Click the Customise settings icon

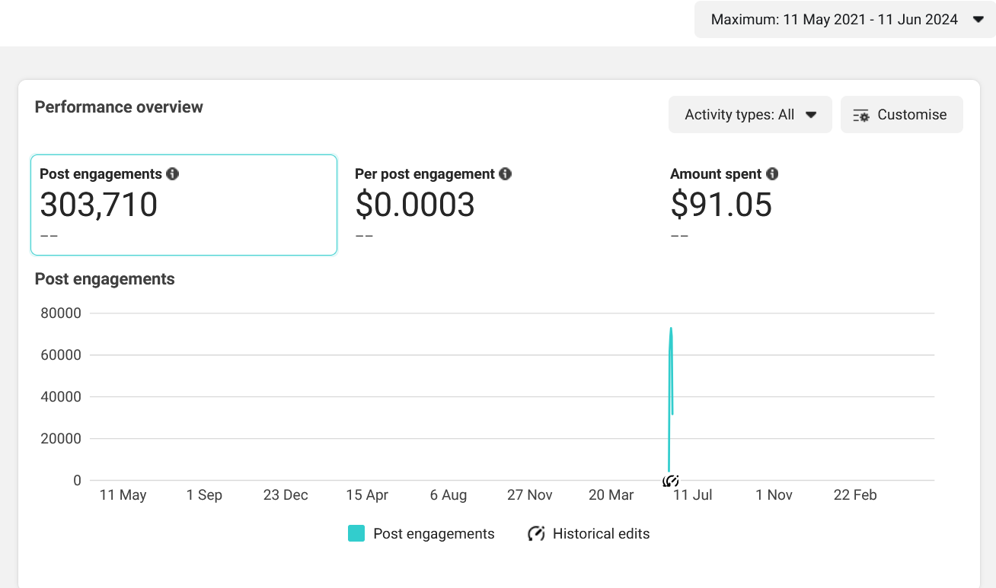pyautogui.click(x=861, y=116)
